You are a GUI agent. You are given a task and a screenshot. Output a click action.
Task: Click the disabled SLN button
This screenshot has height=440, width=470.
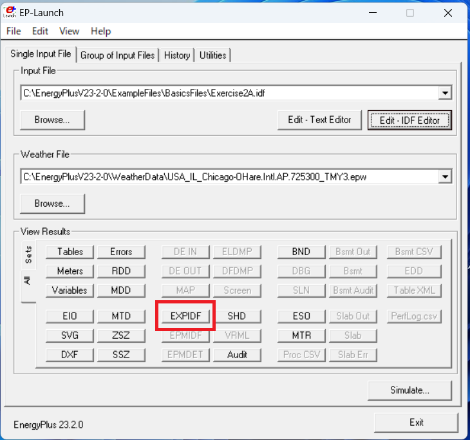301,291
